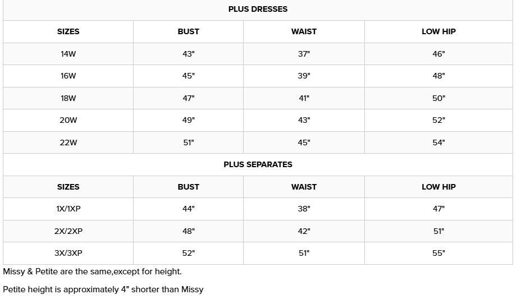Click the BUST header in Plus Dresses

coord(188,31)
